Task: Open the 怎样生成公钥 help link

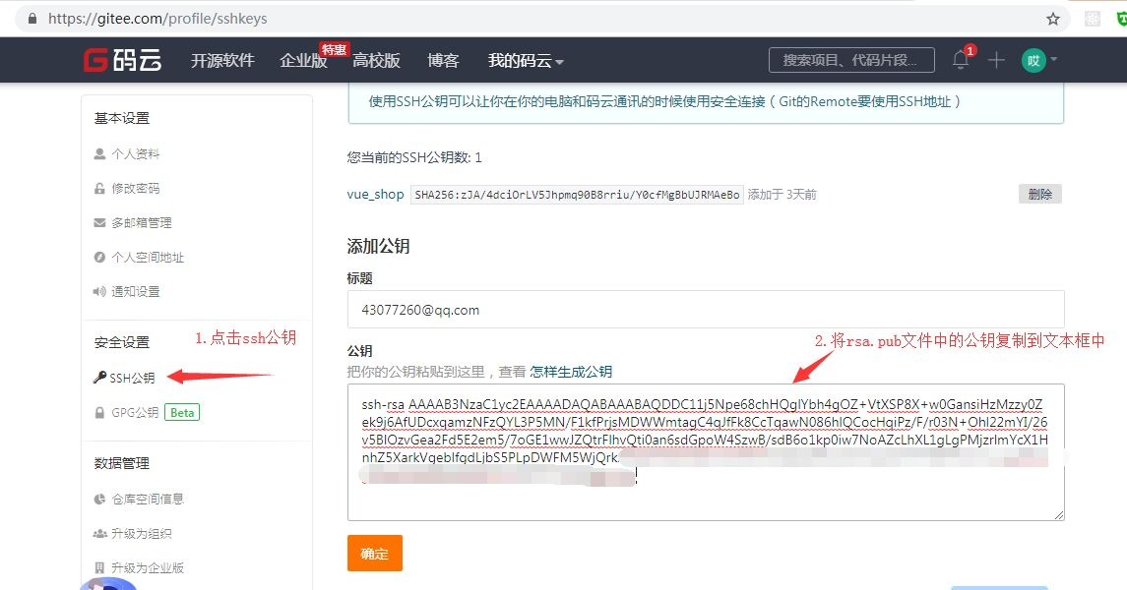Action: click(571, 372)
